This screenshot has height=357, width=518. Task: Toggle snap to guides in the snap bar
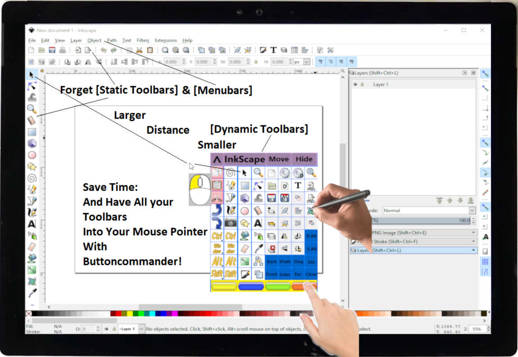click(485, 272)
